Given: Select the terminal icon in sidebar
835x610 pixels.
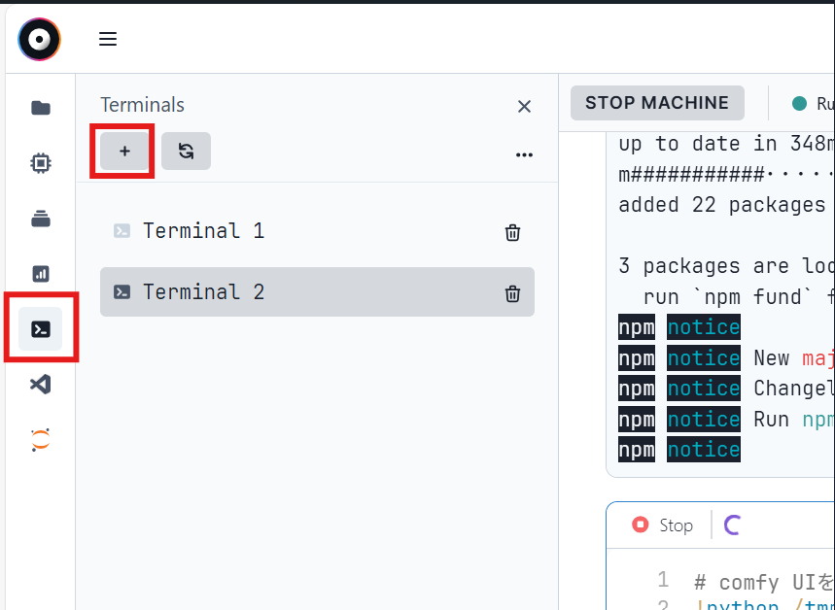Looking at the screenshot, I should coord(40,329).
